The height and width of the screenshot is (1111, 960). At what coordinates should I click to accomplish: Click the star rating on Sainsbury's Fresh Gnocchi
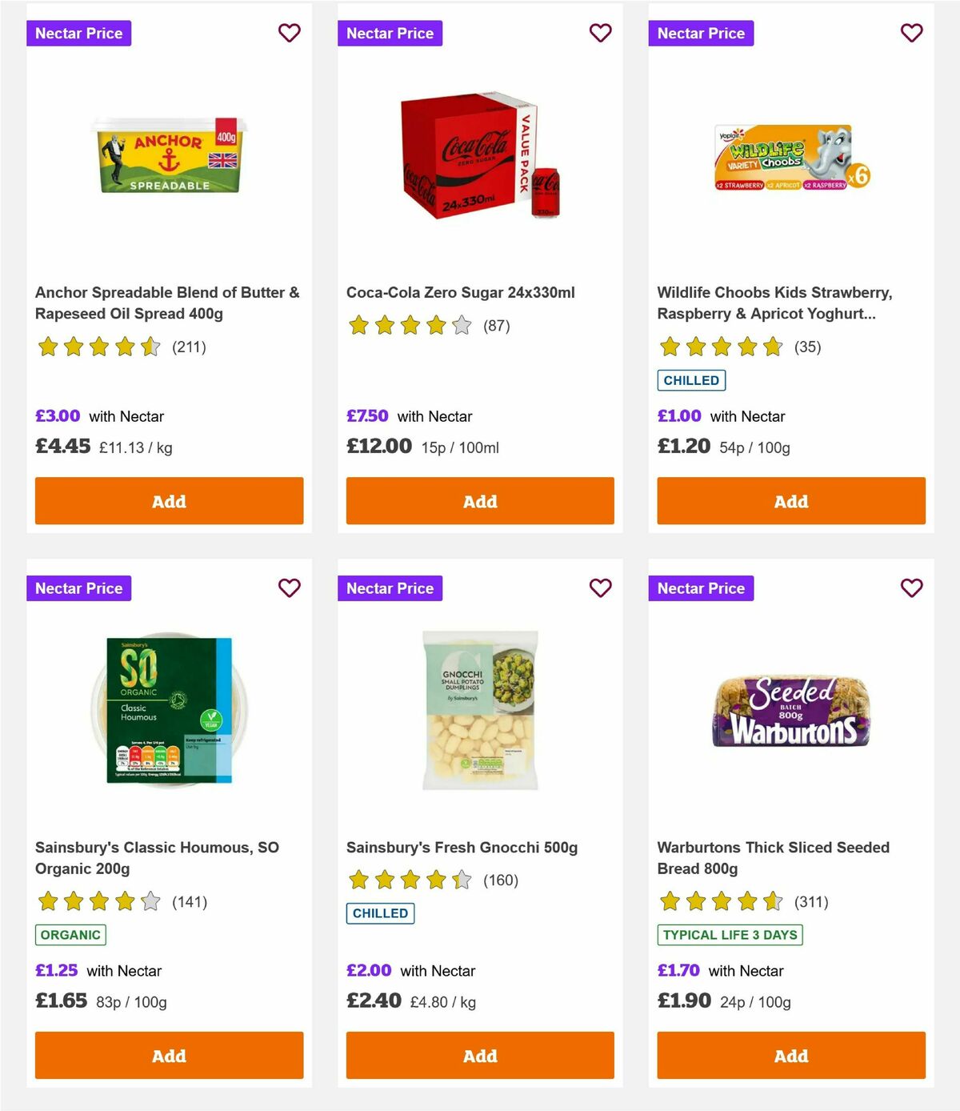pos(408,880)
